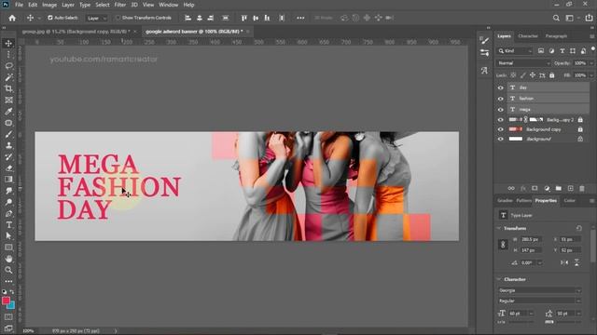Click the Lock all padlock icon
Viewport: 597px width, 335px height.
[x=551, y=75]
